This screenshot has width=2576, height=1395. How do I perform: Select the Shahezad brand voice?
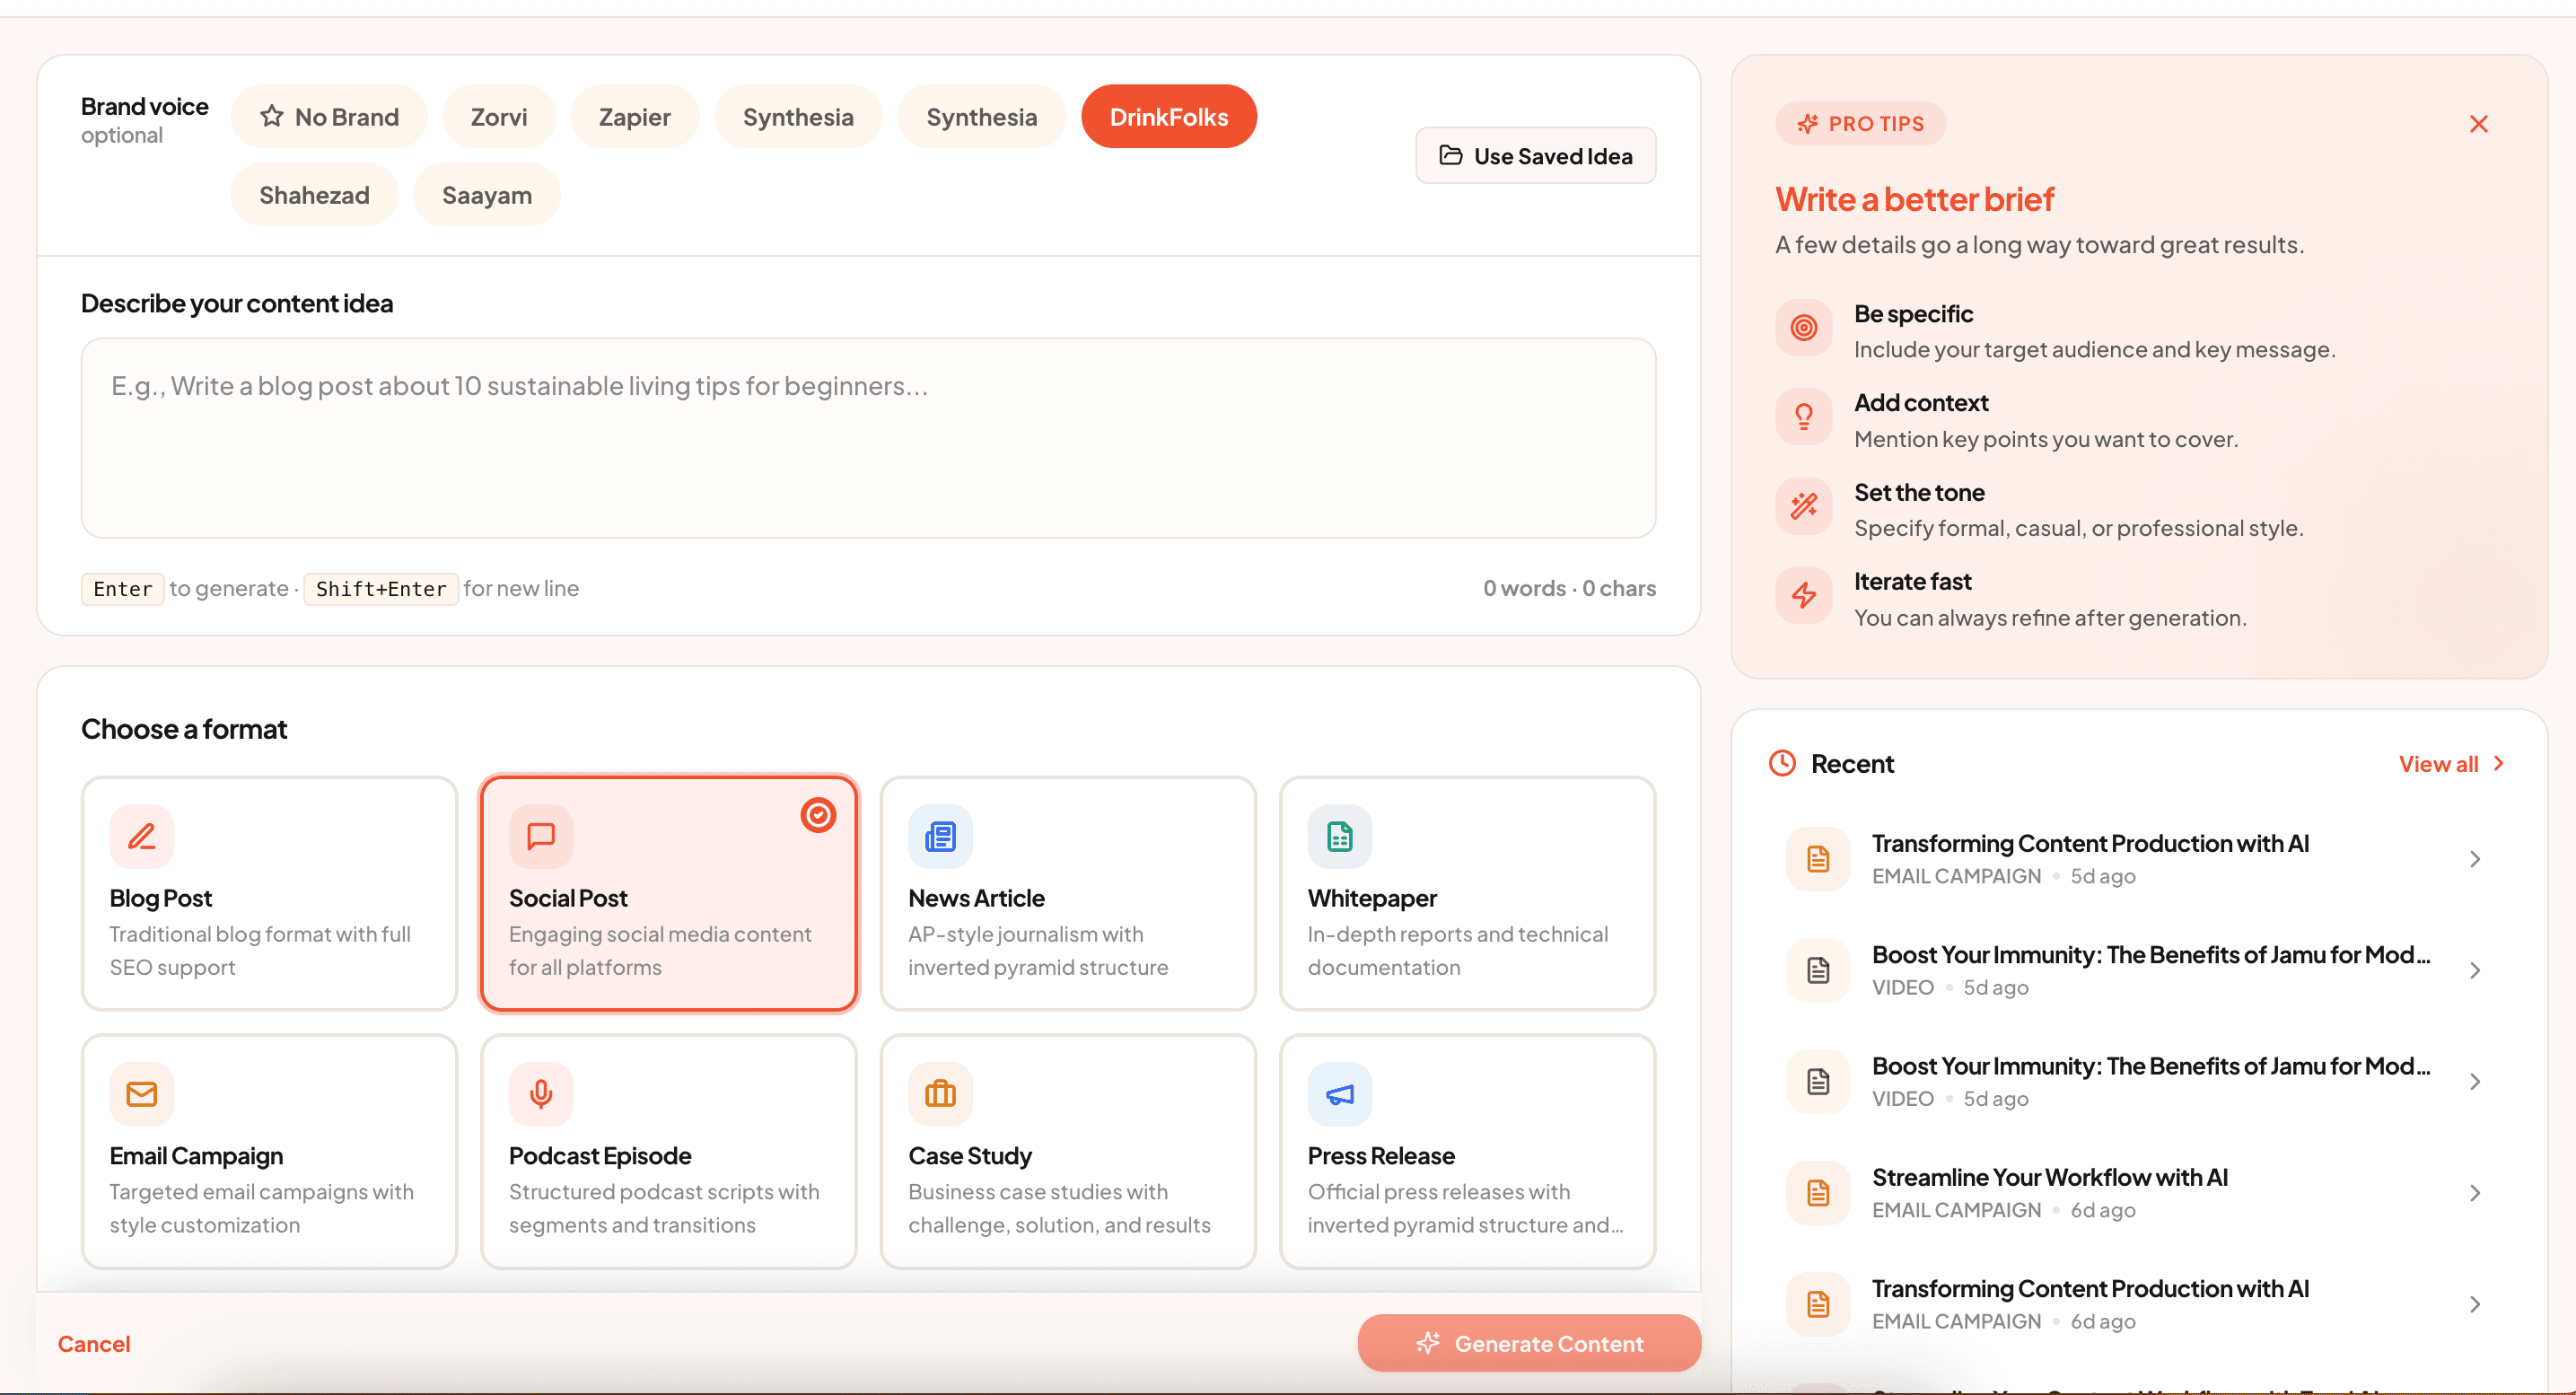click(x=314, y=195)
